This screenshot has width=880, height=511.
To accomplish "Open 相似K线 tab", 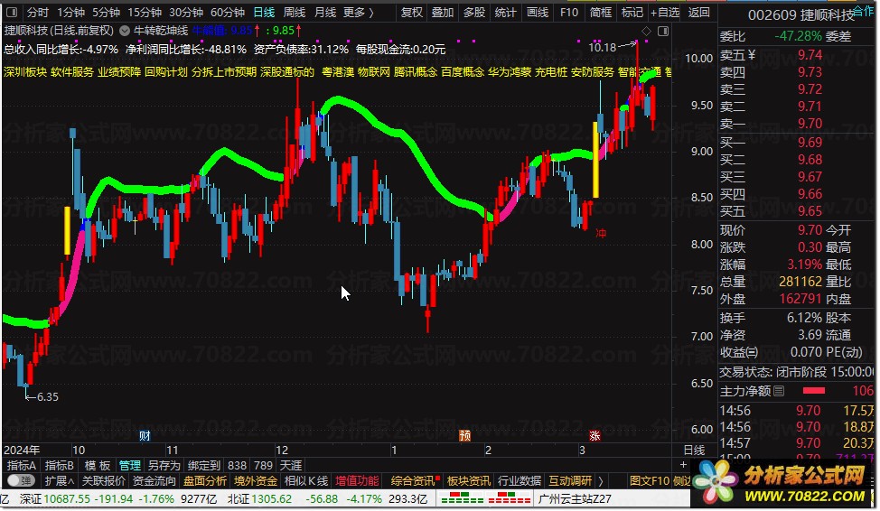I will point(306,480).
